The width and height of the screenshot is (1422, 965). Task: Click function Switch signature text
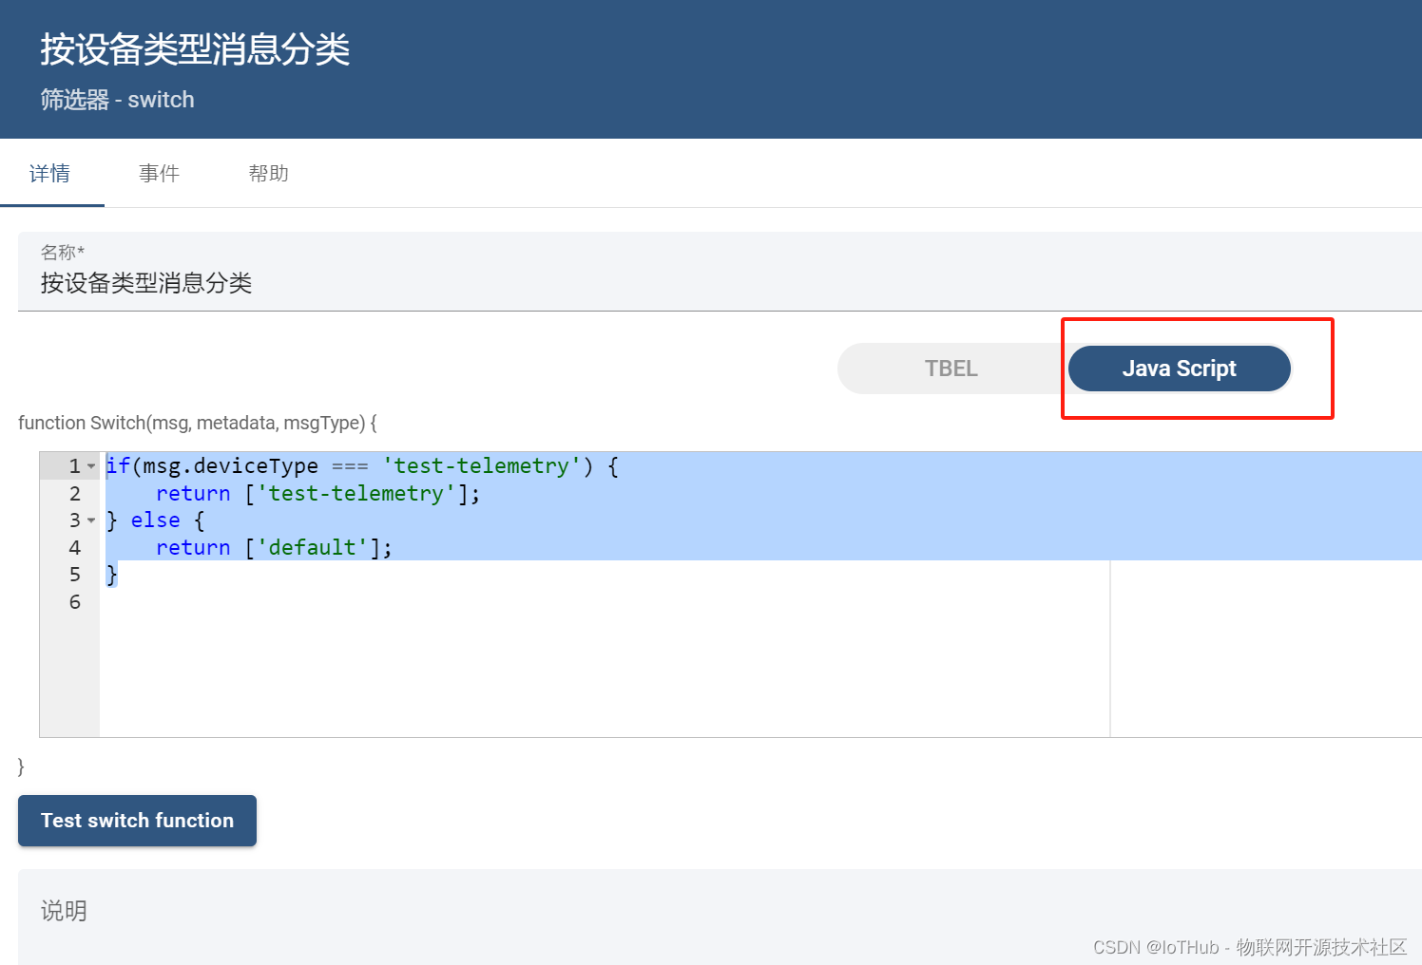[x=198, y=423]
